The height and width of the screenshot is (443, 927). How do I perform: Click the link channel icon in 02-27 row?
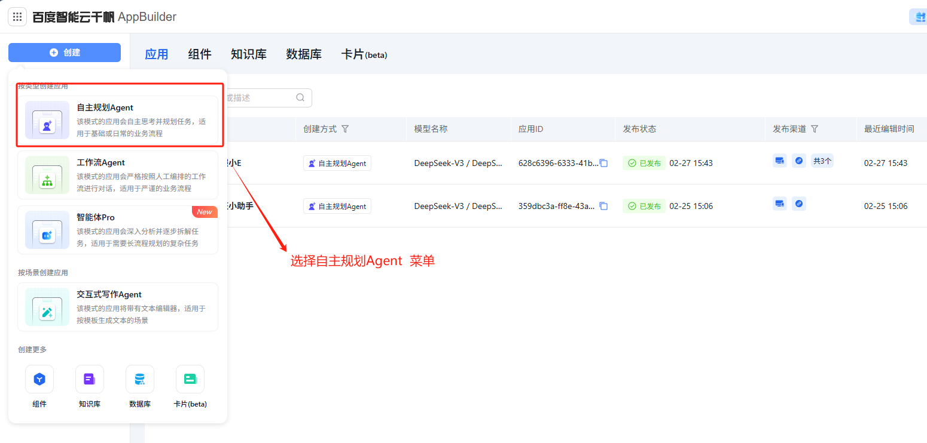799,161
